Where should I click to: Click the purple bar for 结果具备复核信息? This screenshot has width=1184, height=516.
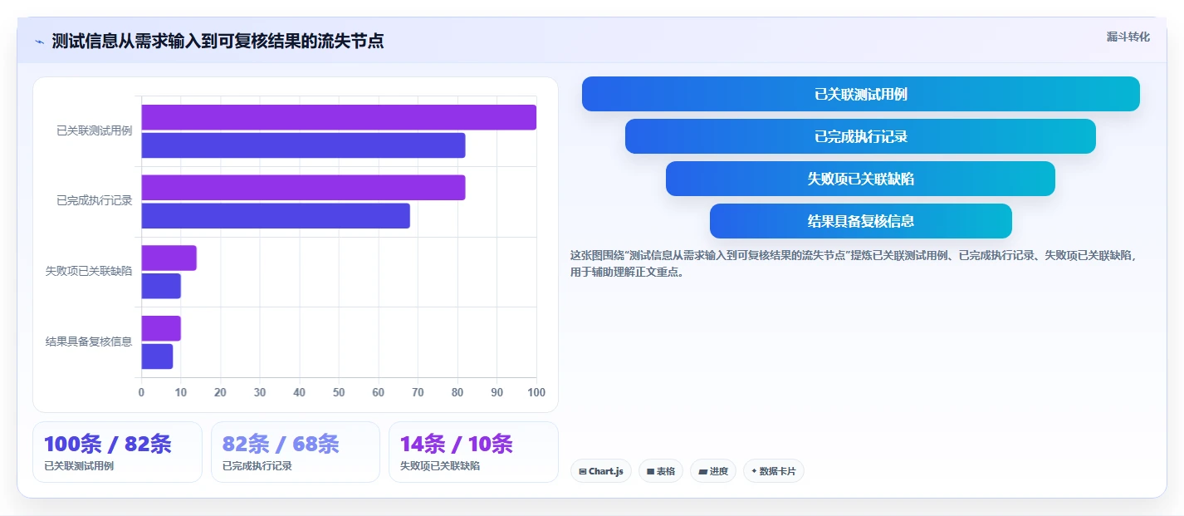click(x=161, y=328)
